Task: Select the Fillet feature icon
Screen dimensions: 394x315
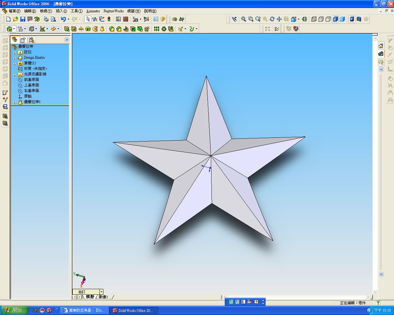Action: click(x=112, y=29)
